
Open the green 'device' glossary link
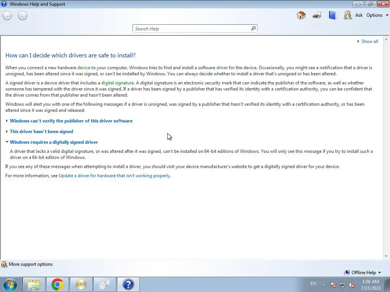coord(84,68)
